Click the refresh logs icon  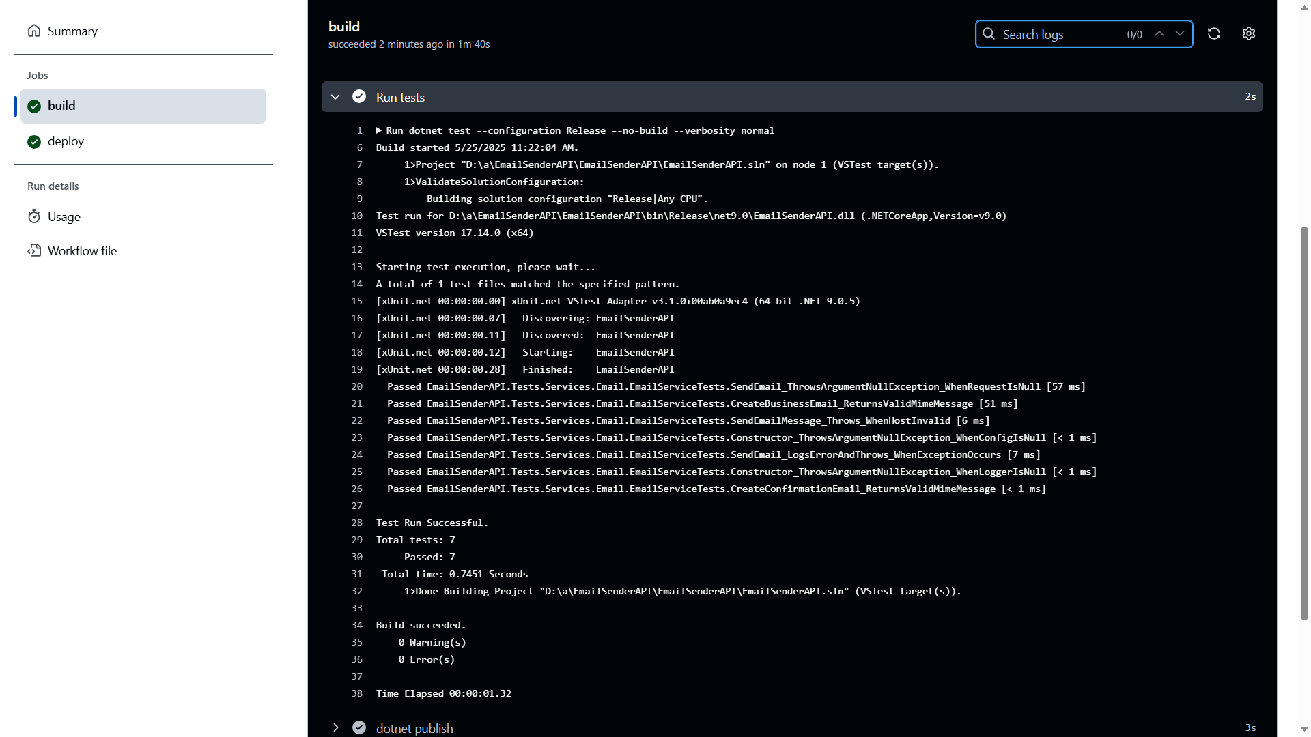1213,33
